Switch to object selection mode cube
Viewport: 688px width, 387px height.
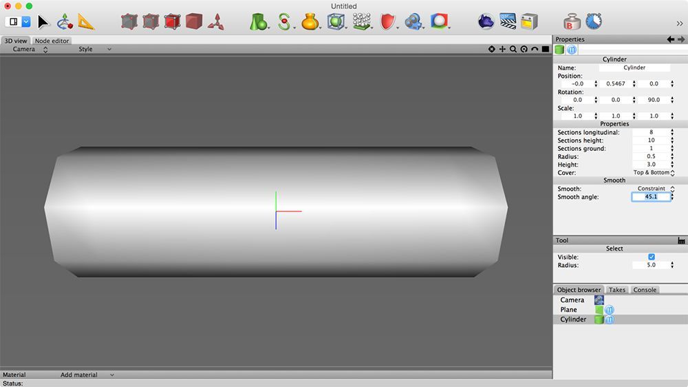pos(129,21)
